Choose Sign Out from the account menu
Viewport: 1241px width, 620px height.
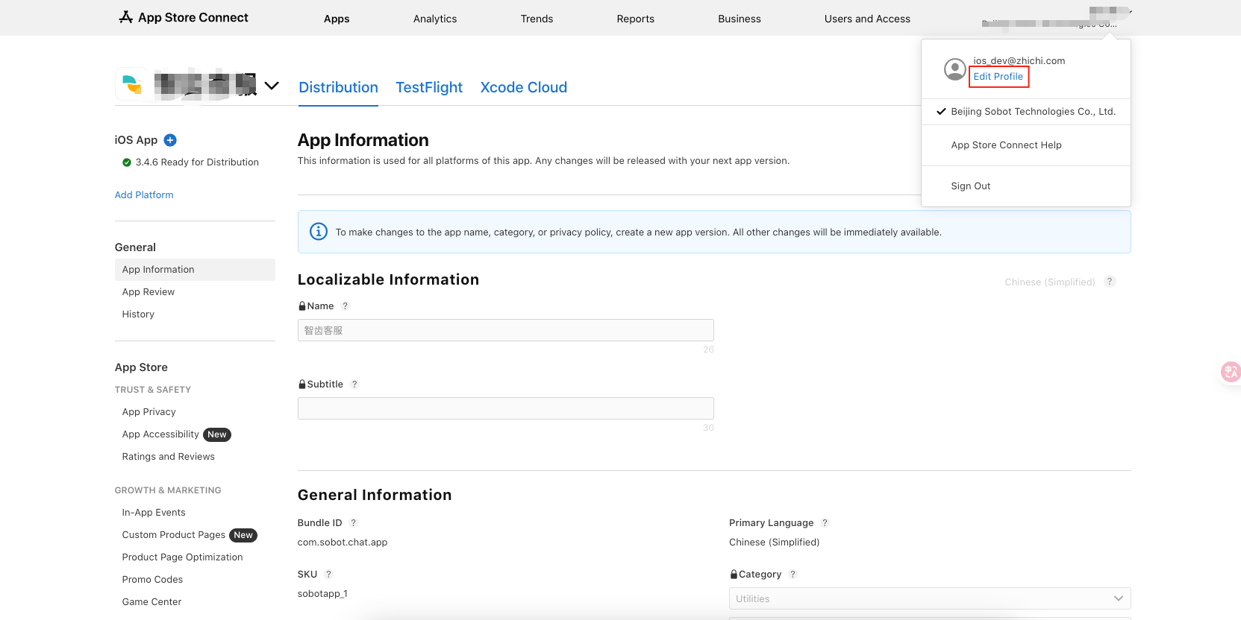[970, 186]
